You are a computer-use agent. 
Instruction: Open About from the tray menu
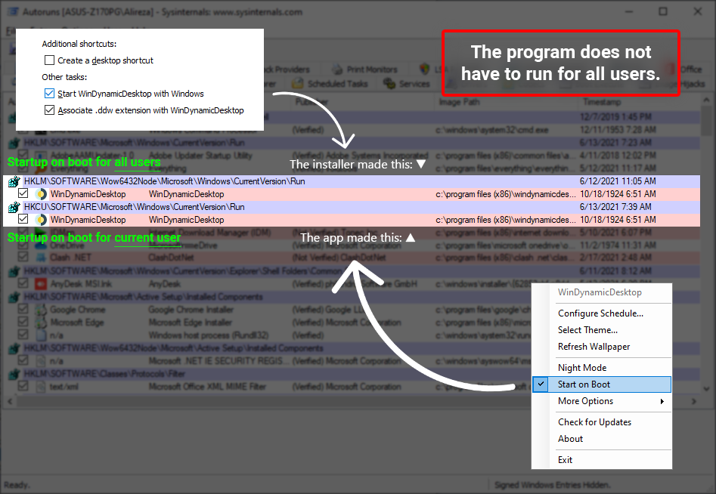pyautogui.click(x=602, y=439)
